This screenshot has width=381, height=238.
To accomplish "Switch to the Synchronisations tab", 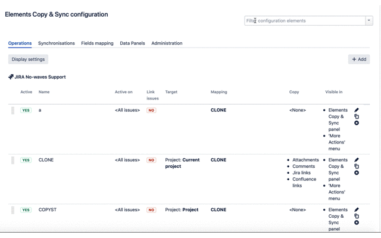I will [x=57, y=43].
